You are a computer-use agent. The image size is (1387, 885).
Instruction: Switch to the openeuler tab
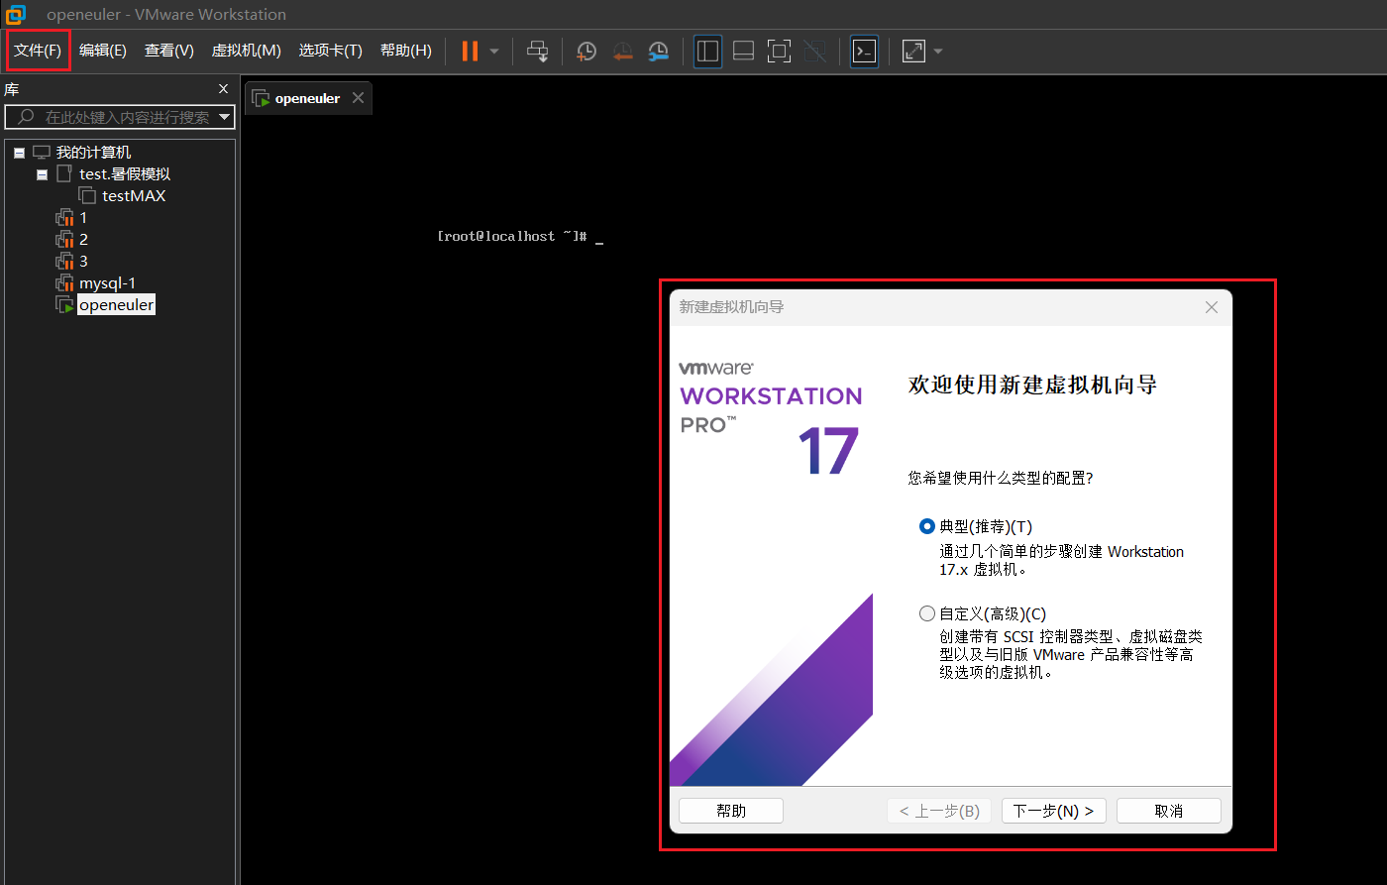[x=308, y=98]
